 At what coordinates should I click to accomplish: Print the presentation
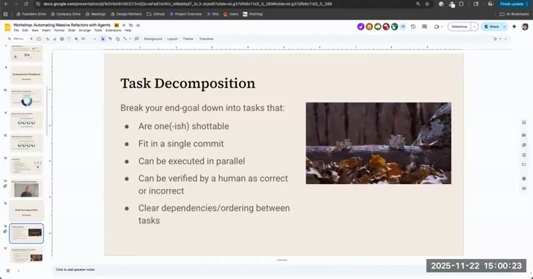point(62,39)
